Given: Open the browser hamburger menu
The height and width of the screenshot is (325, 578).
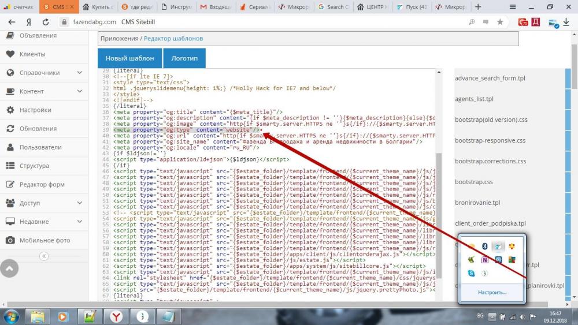Looking at the screenshot, I should [x=513, y=6].
